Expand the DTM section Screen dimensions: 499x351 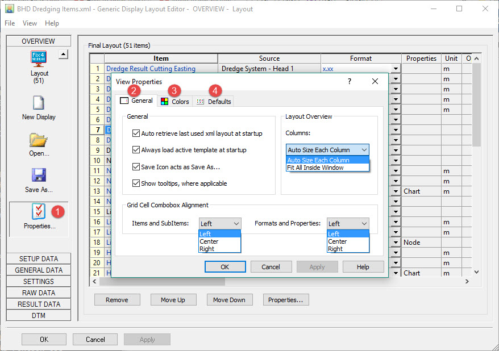39,316
